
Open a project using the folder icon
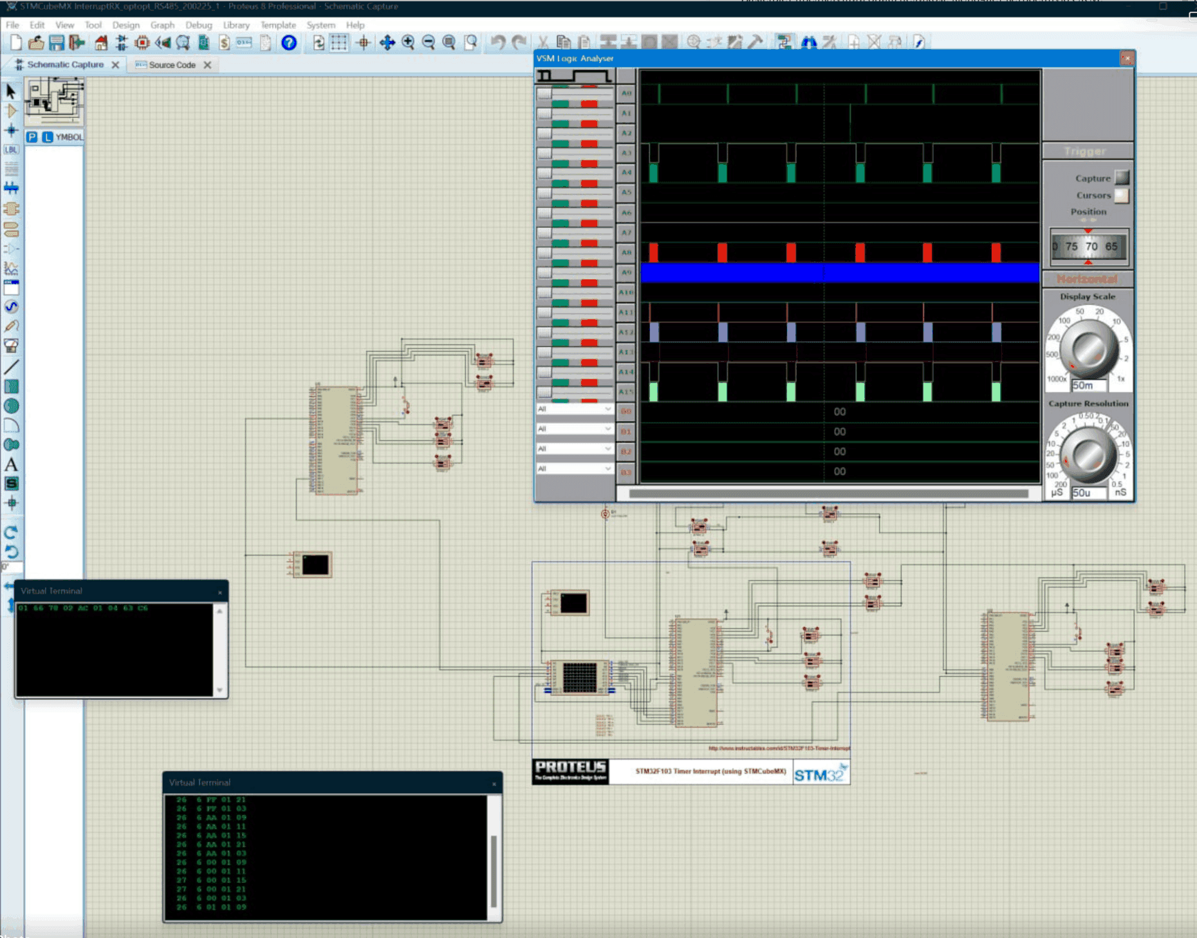coord(36,43)
